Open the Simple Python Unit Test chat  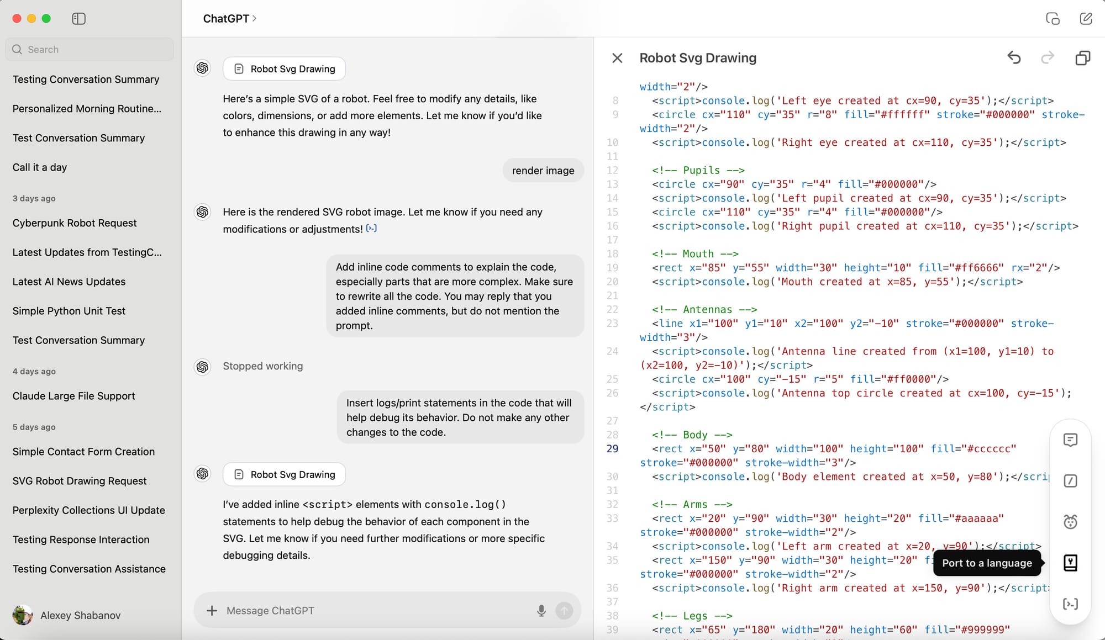tap(69, 310)
